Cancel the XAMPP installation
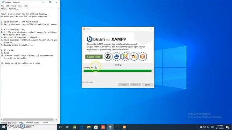Screen dimensions: 232x130 pos(147,85)
